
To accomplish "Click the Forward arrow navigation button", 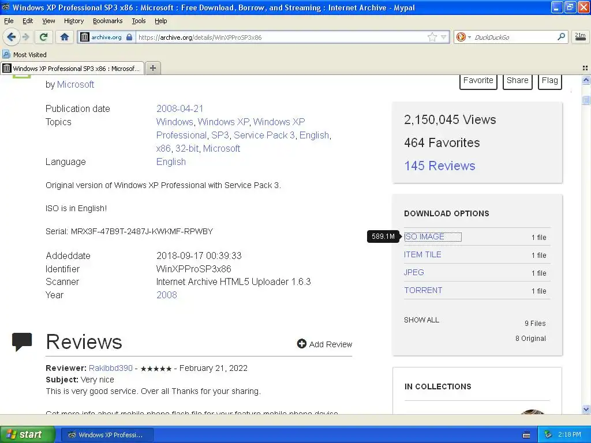I will (x=25, y=37).
